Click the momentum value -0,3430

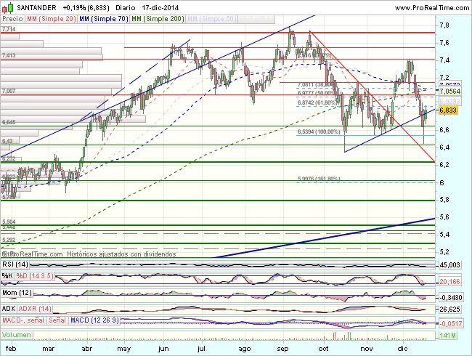pos(451,298)
